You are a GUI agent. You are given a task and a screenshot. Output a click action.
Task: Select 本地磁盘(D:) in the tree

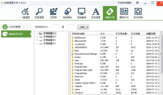coord(50,37)
